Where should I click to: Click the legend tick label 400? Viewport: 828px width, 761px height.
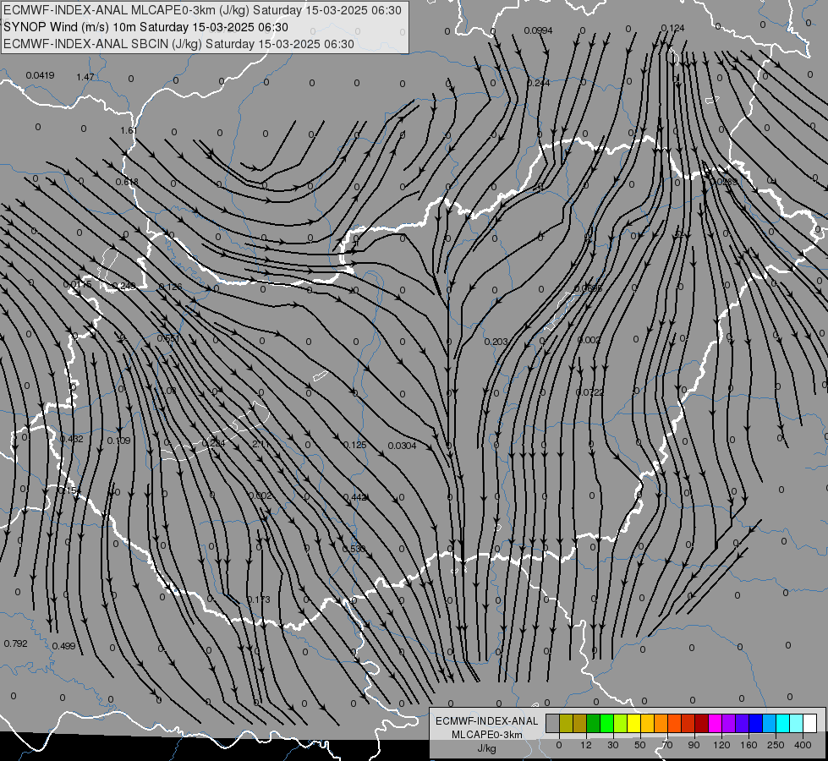coord(803,745)
